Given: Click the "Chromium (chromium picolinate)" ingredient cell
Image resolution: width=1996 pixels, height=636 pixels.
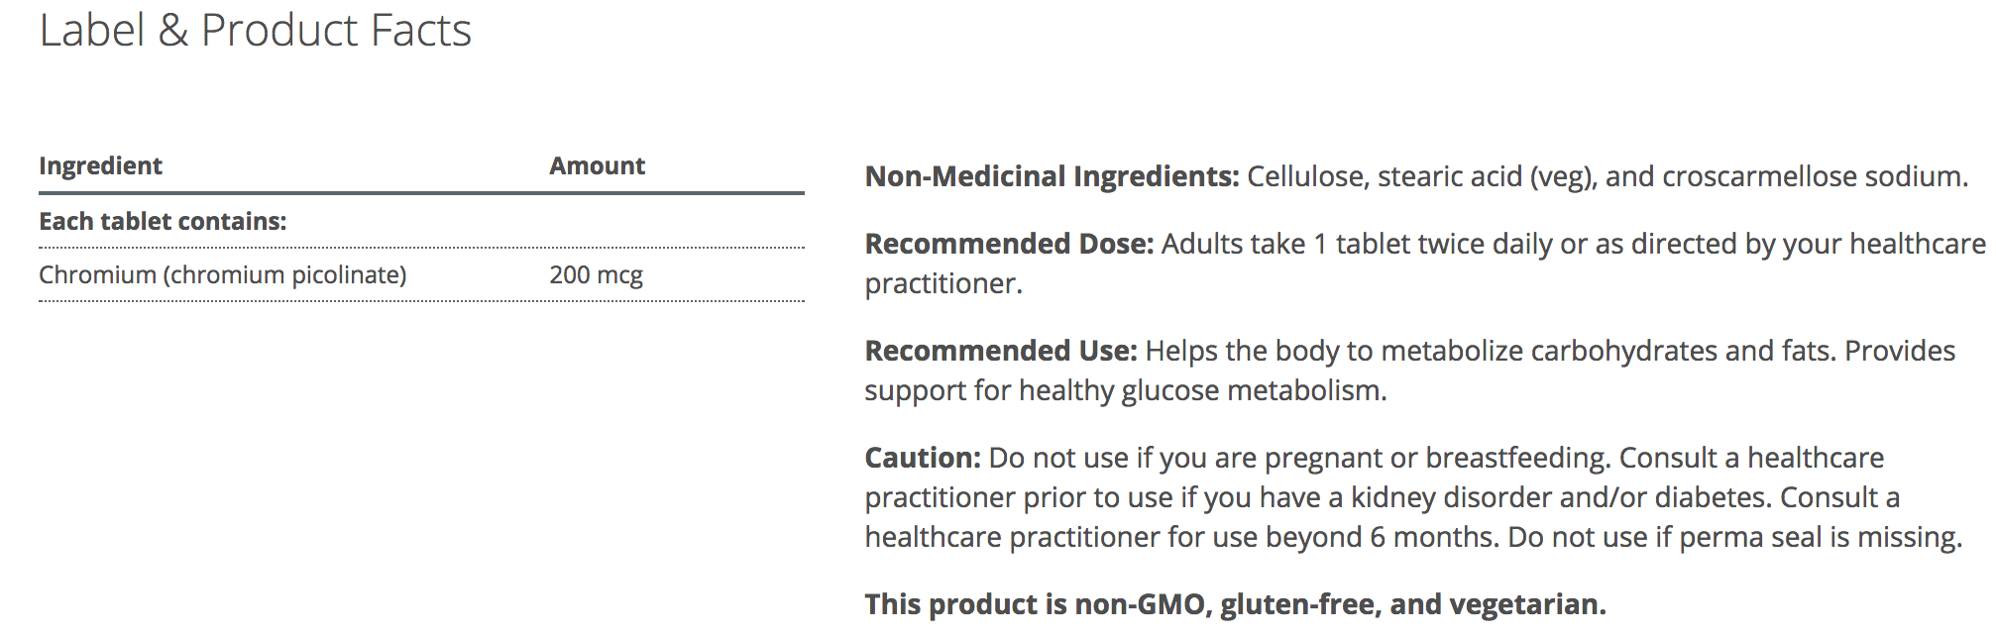Looking at the screenshot, I should (x=222, y=274).
